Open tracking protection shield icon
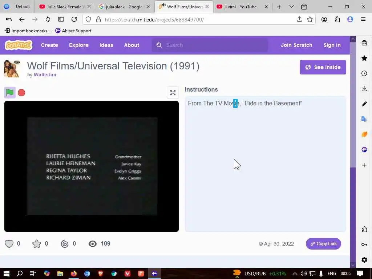Viewport: 372px width, 279px height. (88, 20)
